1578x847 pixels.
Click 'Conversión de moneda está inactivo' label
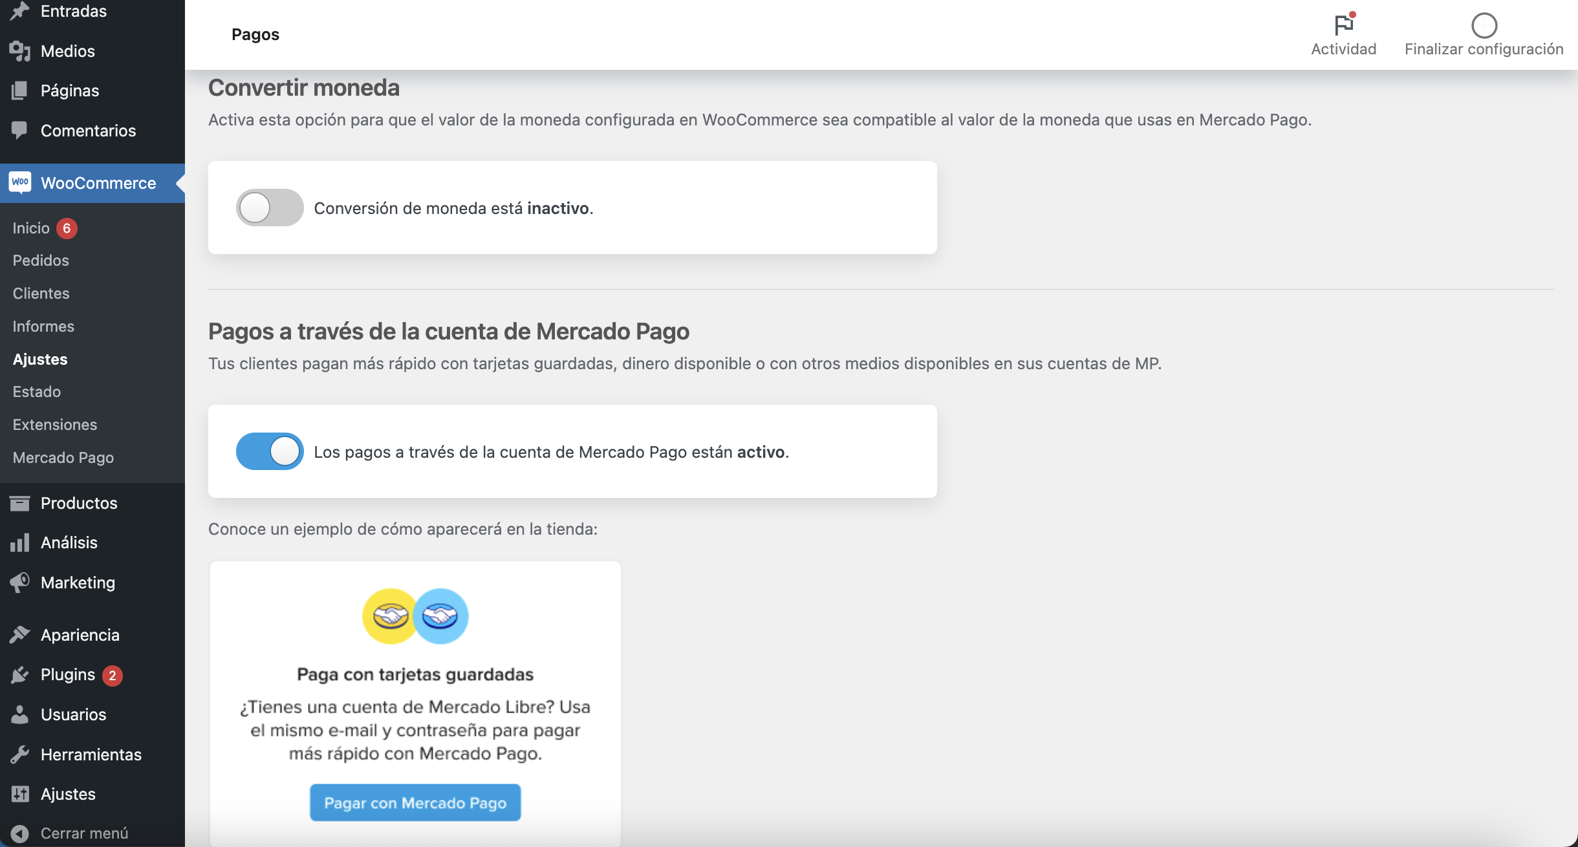453,208
